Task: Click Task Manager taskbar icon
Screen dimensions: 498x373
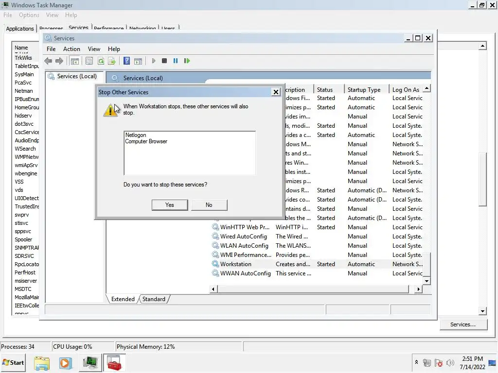Action: 90,363
